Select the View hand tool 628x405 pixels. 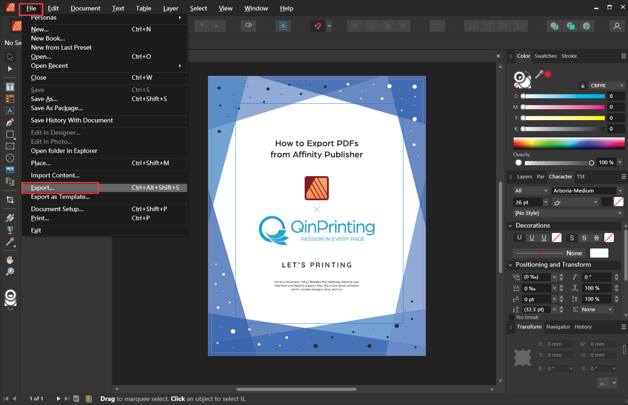pyautogui.click(x=10, y=260)
